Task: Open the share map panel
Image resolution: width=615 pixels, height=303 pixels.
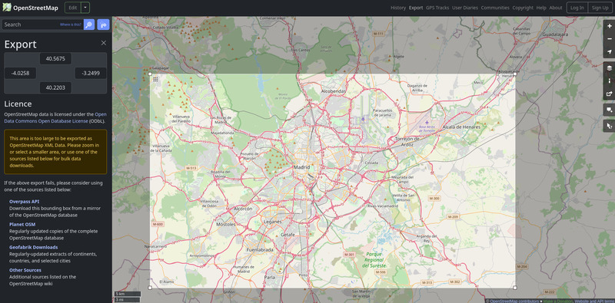Action: (x=609, y=94)
